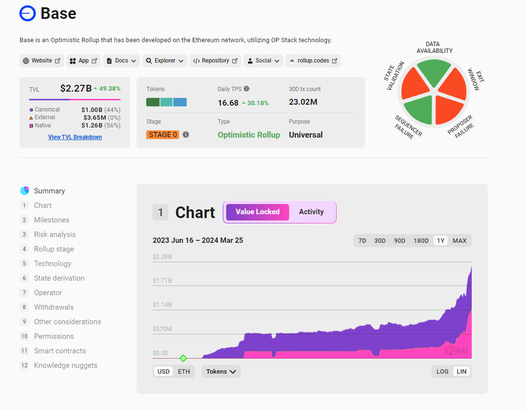
Task: Click the dark green token swatch
Action: 153,102
